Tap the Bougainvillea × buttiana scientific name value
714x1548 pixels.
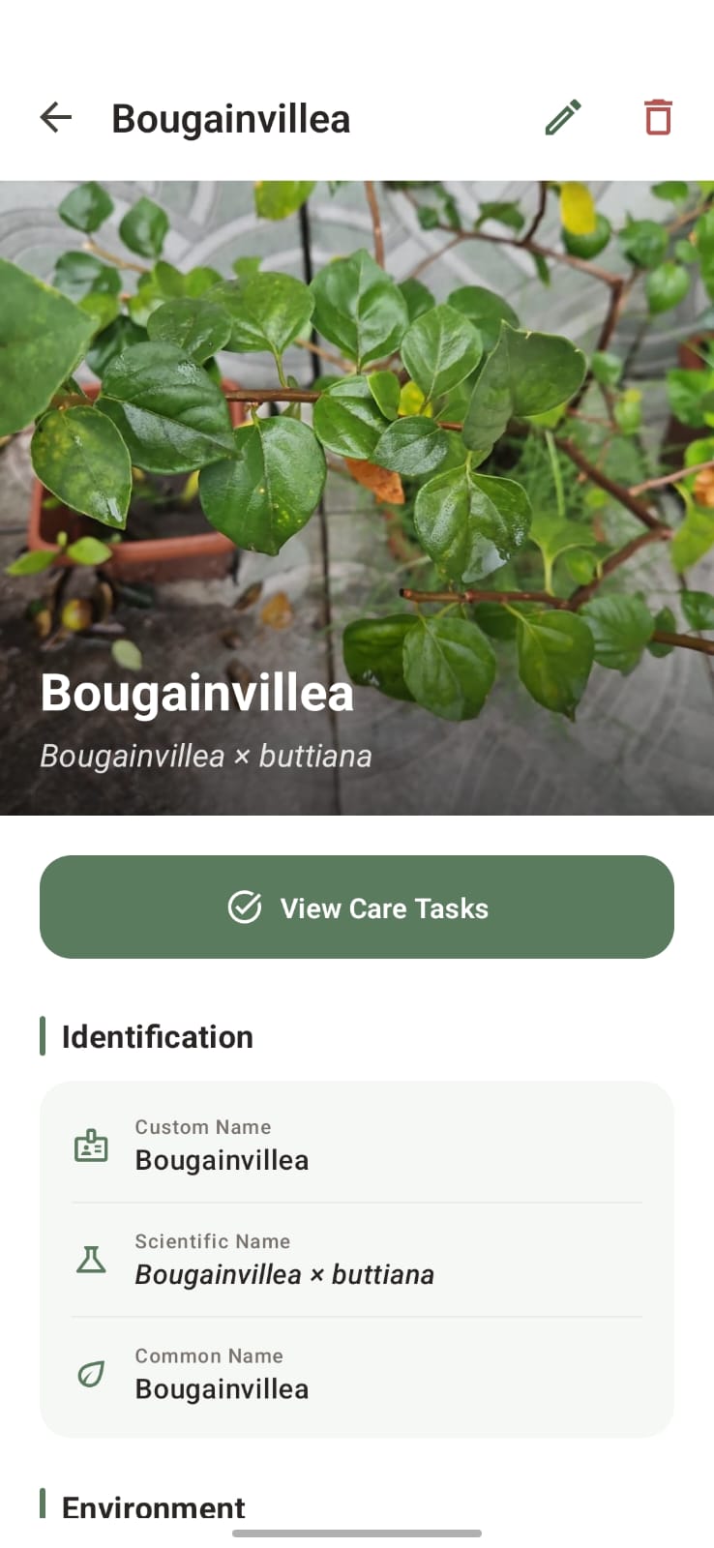click(284, 1275)
